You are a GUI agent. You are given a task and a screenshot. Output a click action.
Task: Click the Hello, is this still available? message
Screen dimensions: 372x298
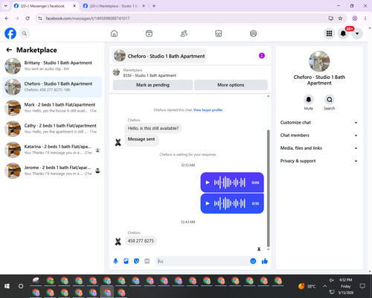[153, 128]
